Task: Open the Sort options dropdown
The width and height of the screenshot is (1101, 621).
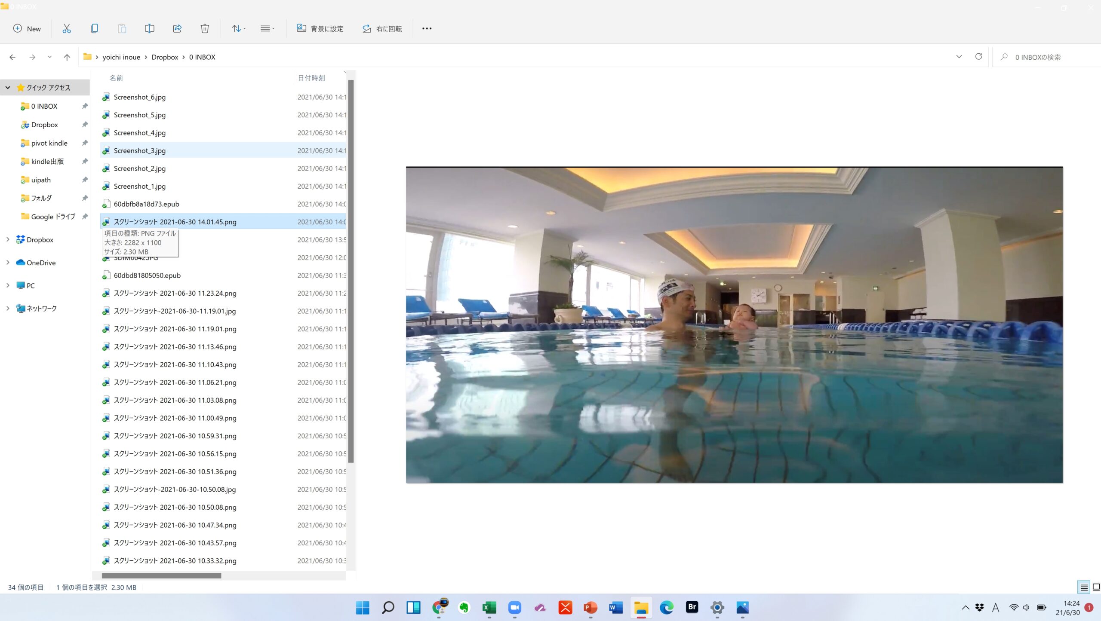Action: tap(239, 28)
